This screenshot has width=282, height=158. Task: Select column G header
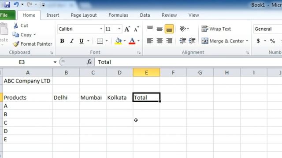(200, 72)
